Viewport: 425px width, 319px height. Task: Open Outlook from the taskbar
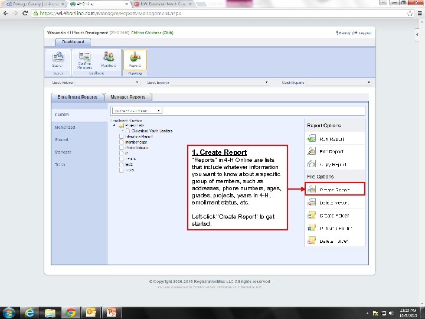point(91,313)
